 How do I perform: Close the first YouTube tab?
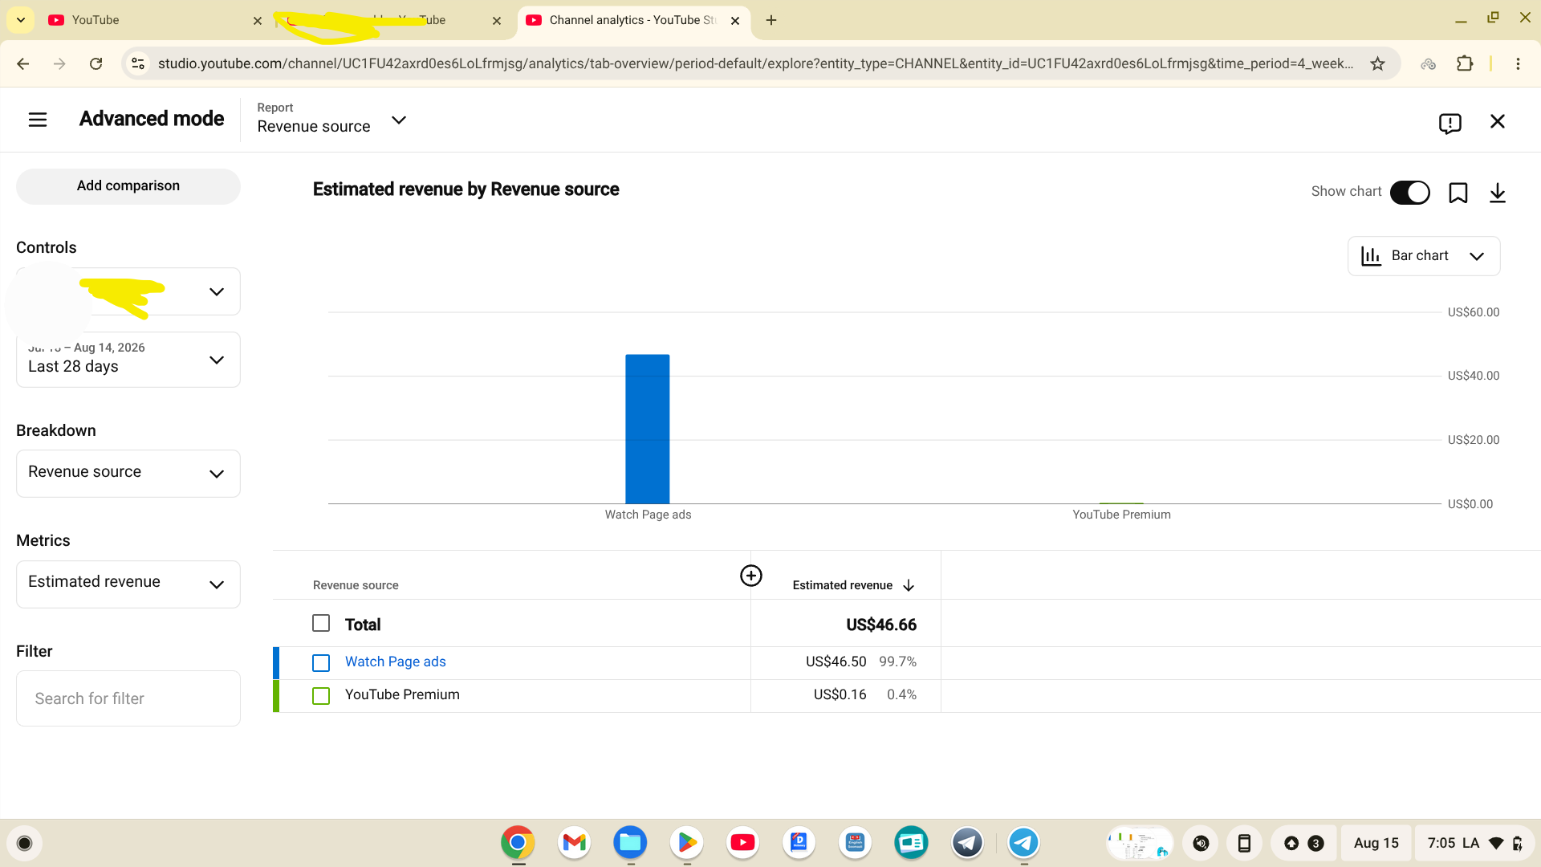point(258,21)
